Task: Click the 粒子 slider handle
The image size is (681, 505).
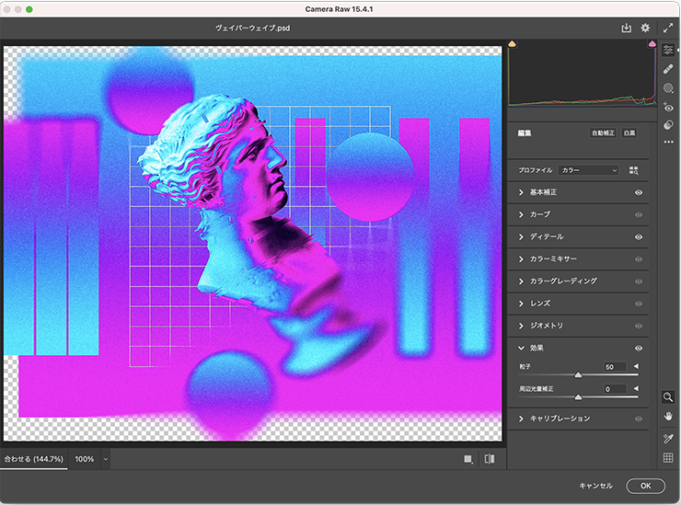Action: 578,374
